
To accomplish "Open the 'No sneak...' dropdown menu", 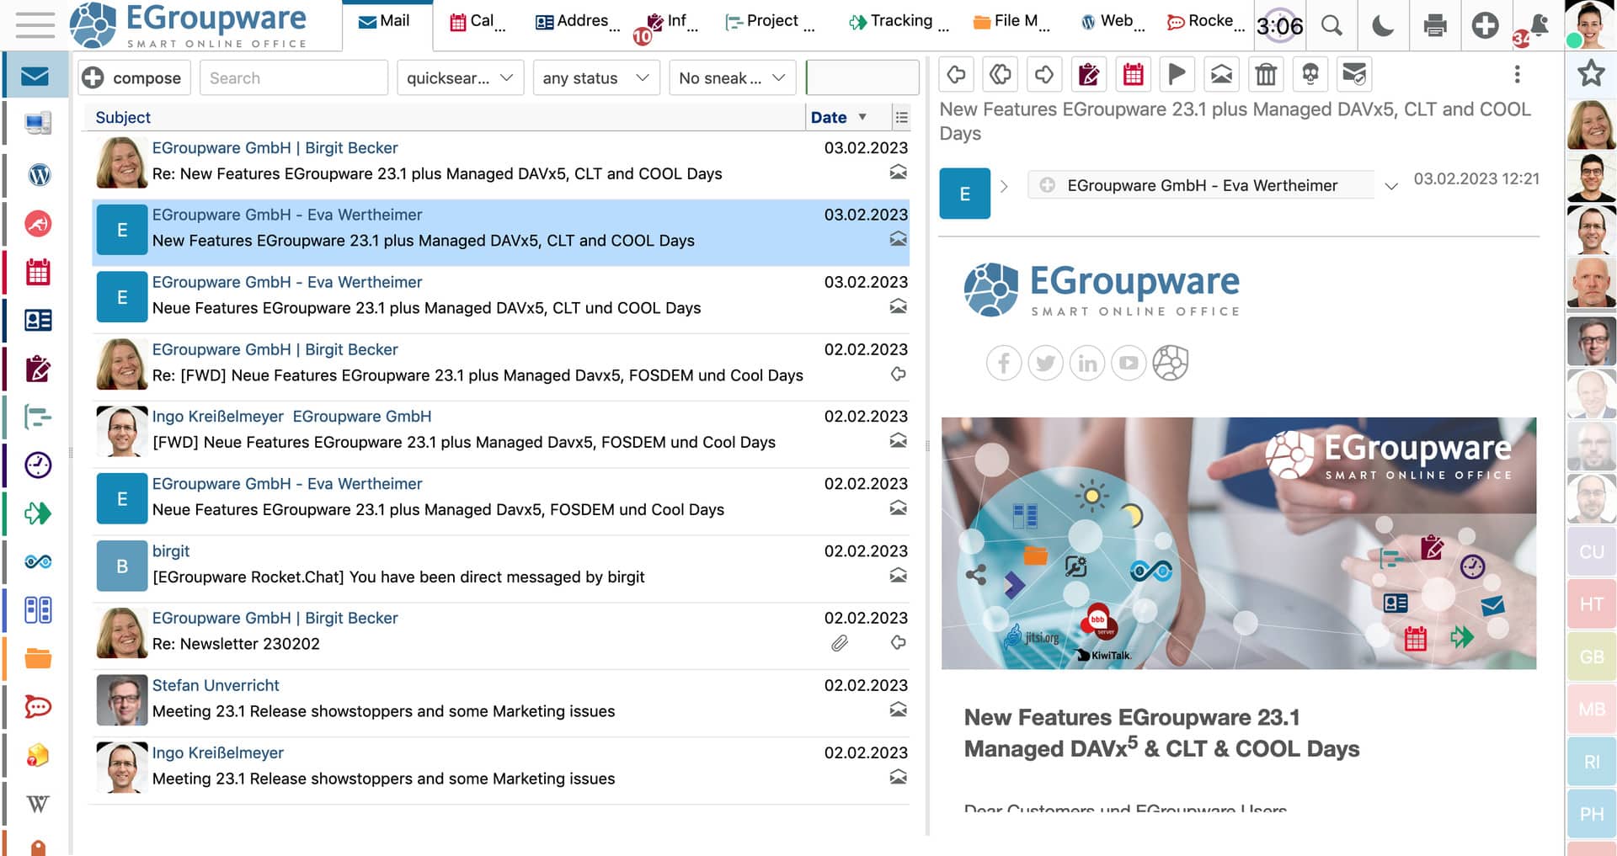I will point(732,77).
